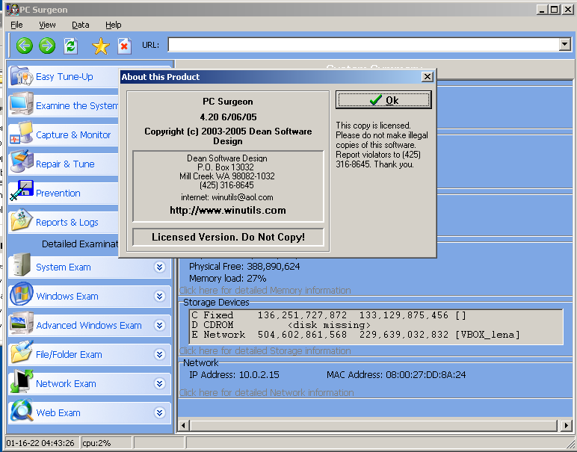
Task: Click the Stop page red X icon
Action: pos(124,46)
